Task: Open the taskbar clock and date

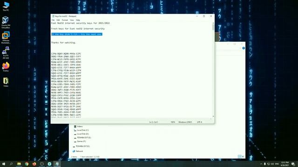Action: (x=284, y=164)
